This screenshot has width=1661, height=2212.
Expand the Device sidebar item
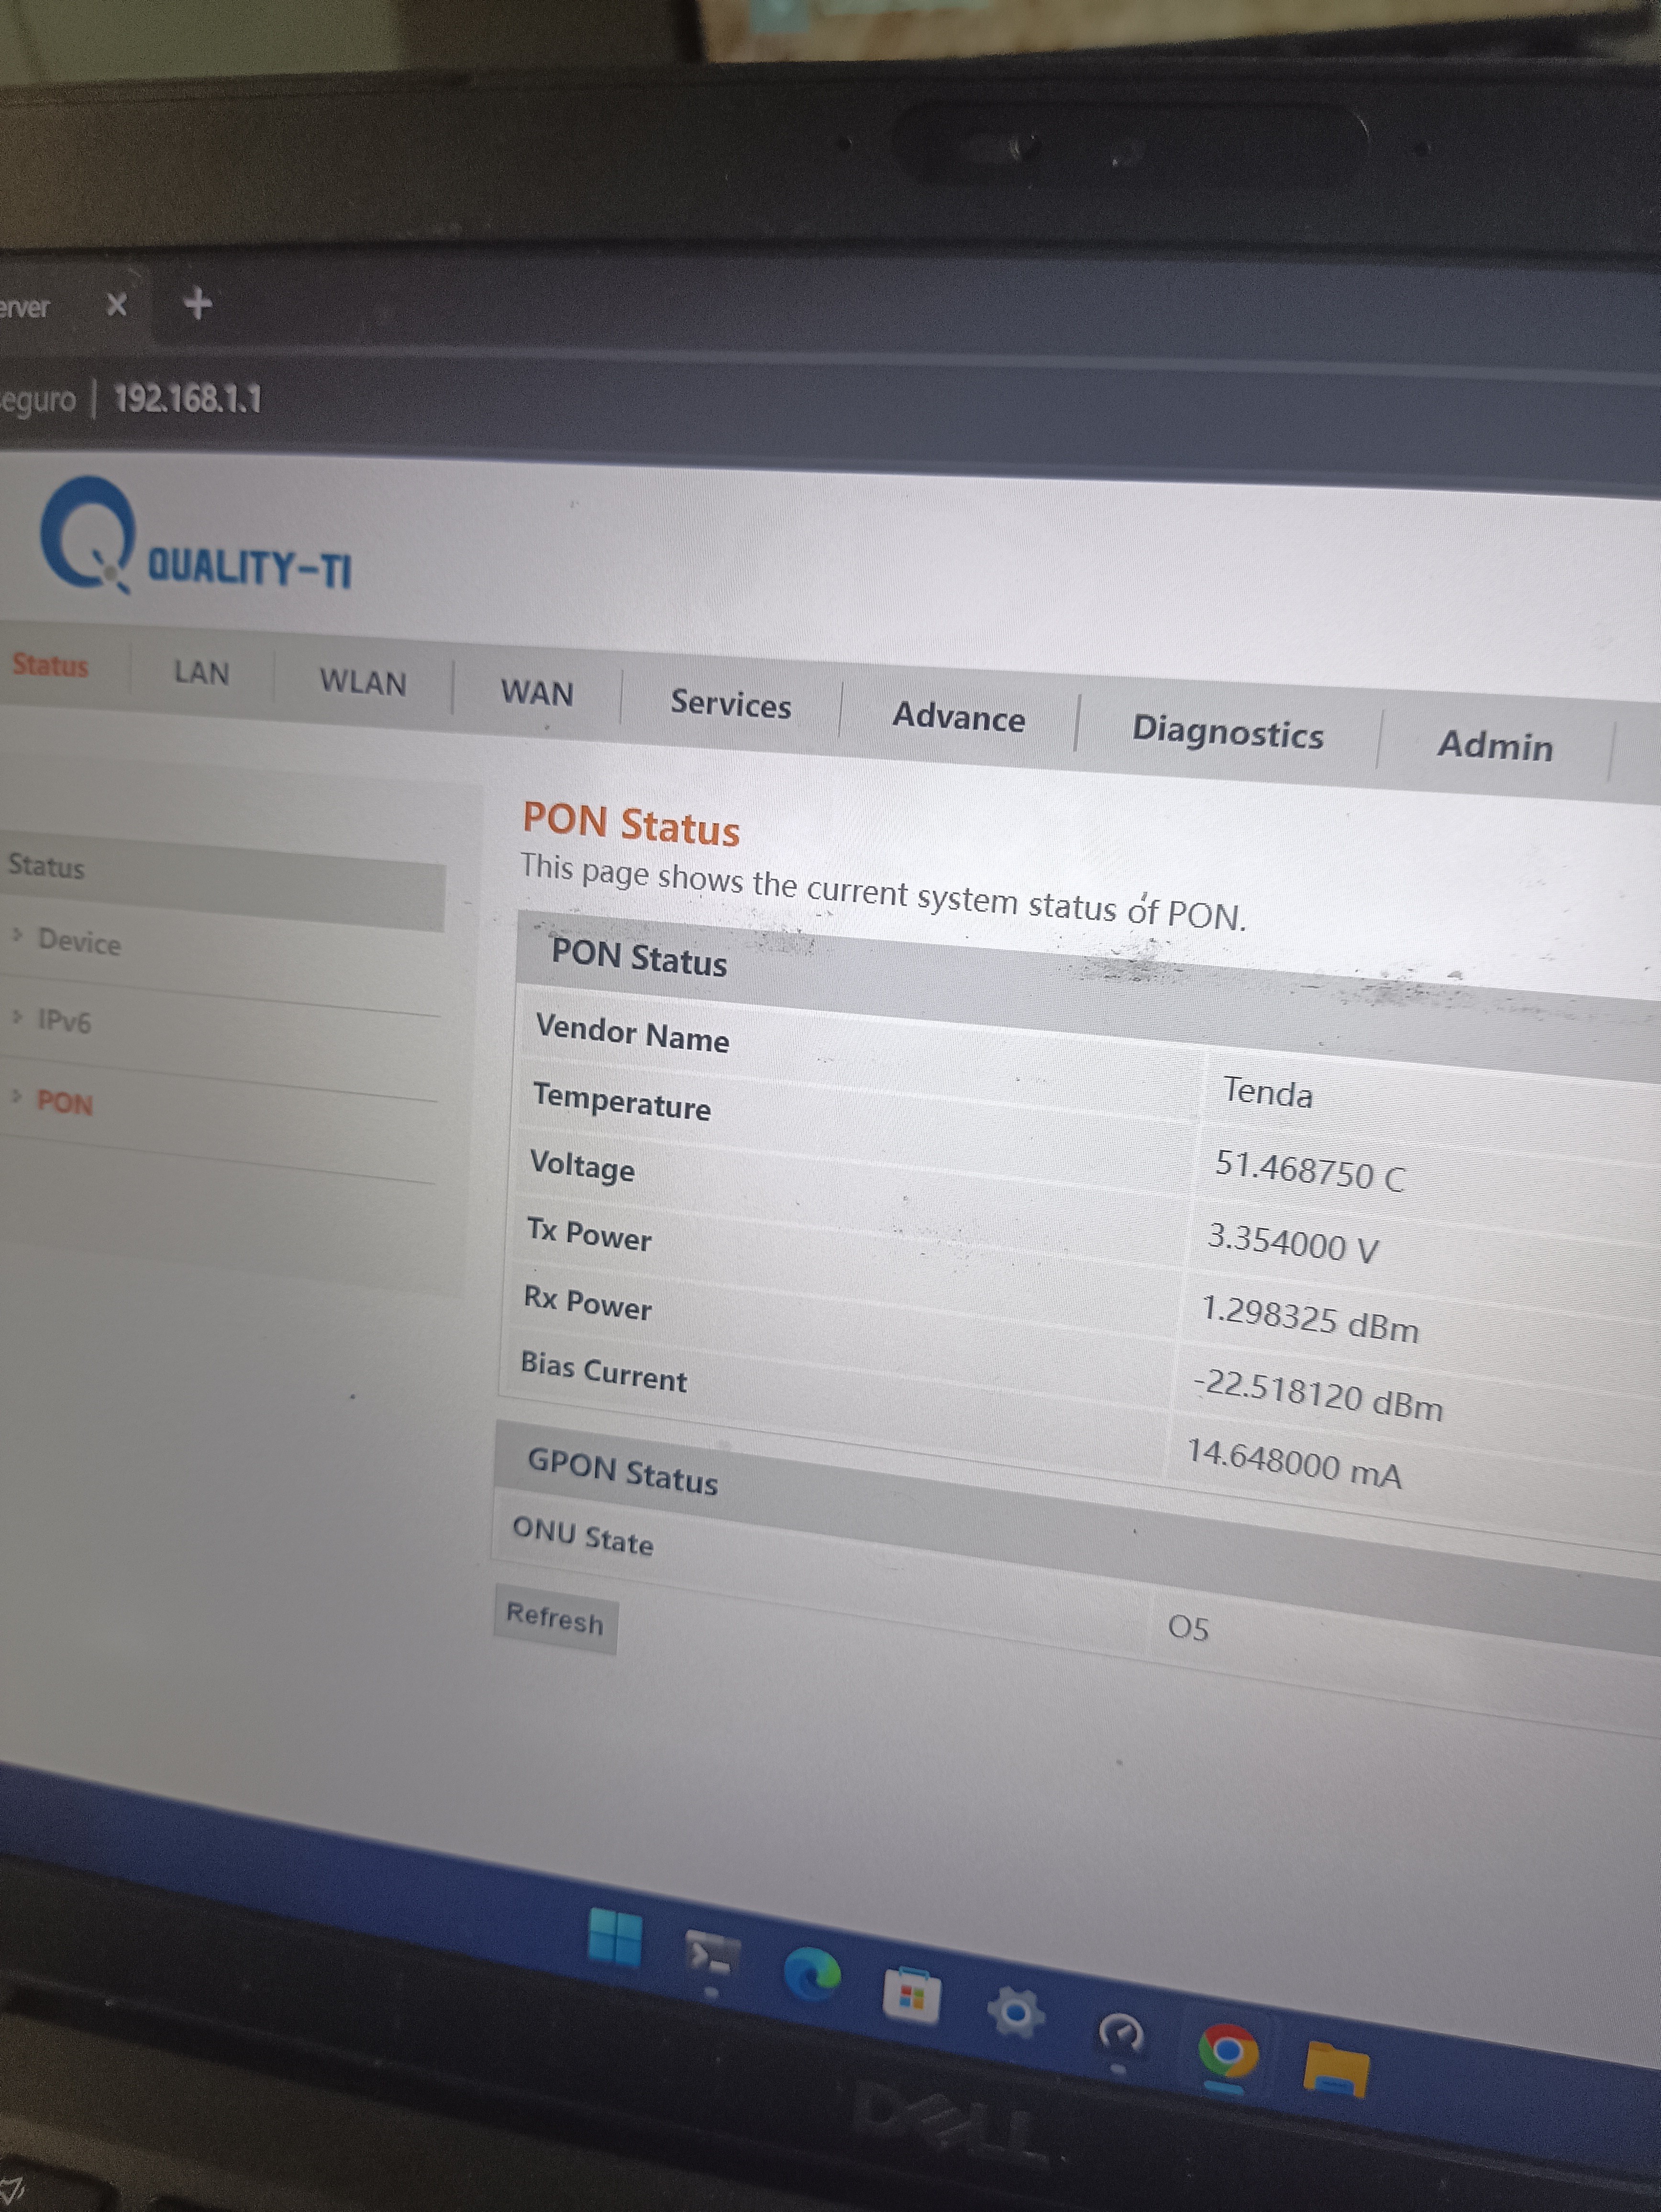[x=78, y=942]
